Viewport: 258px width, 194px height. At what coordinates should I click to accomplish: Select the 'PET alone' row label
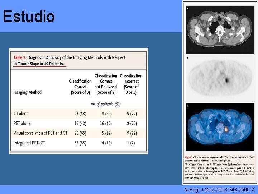pyautogui.click(x=22, y=123)
